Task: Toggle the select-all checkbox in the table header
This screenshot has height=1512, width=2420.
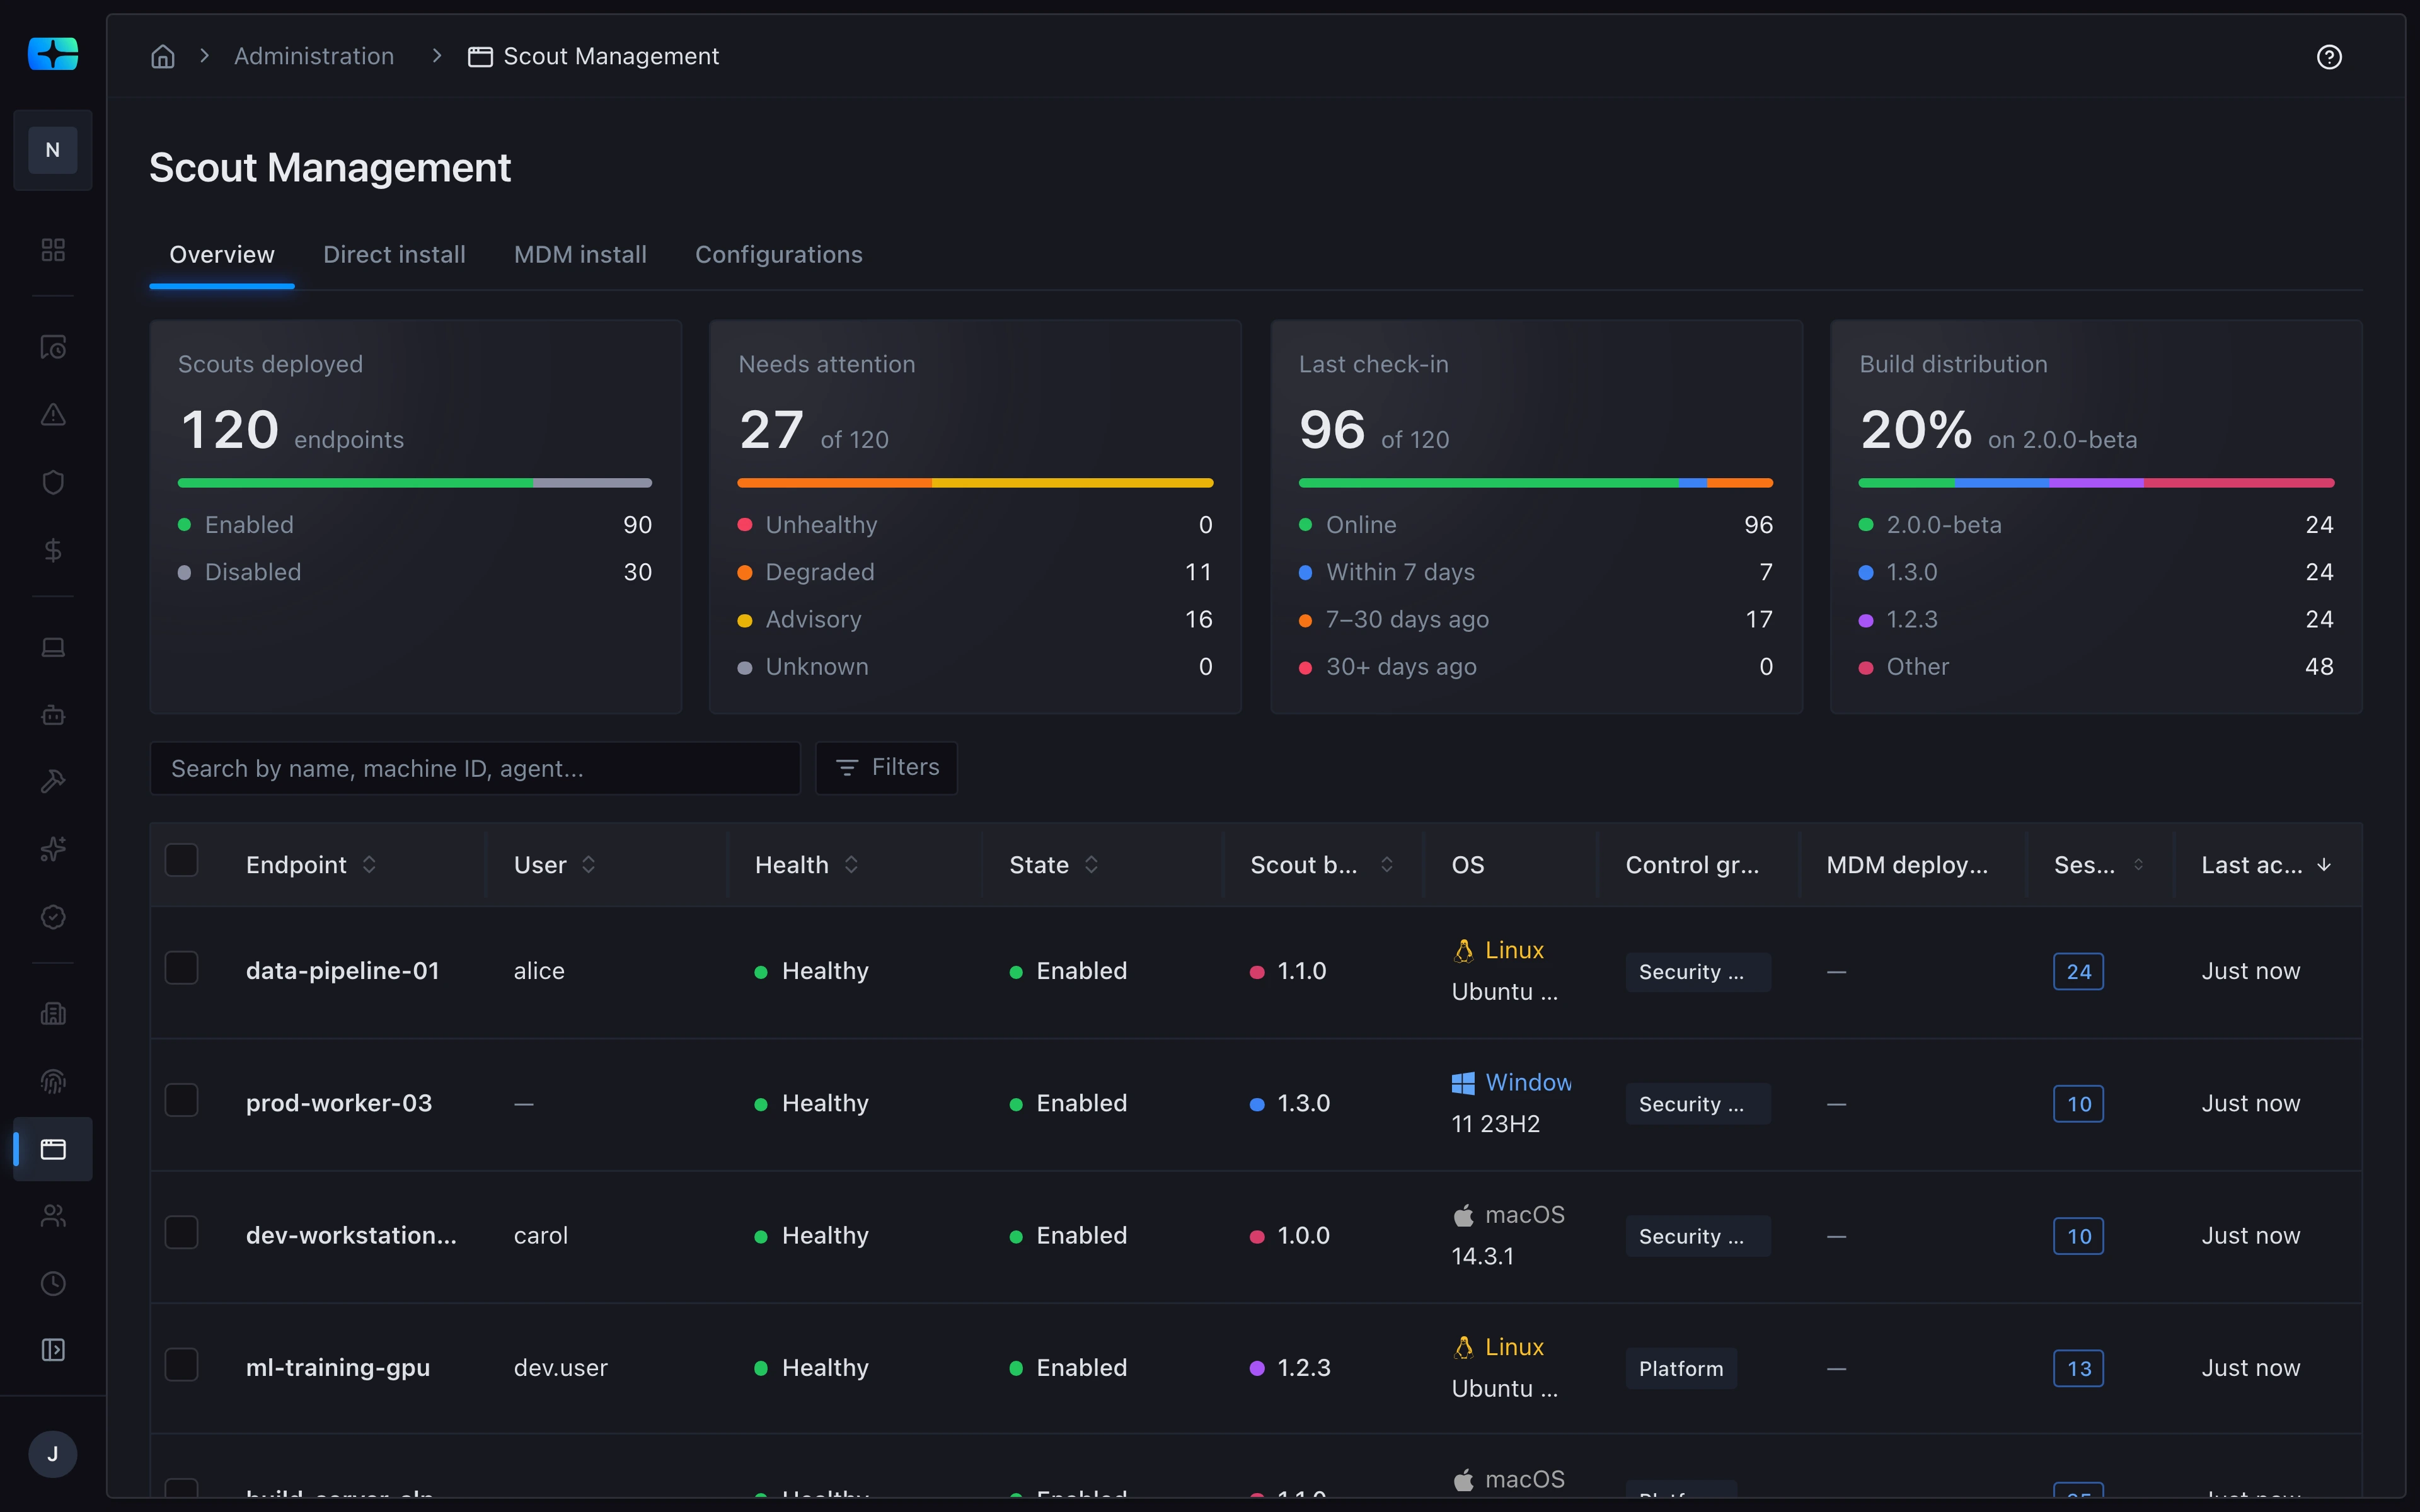Action: [181, 860]
